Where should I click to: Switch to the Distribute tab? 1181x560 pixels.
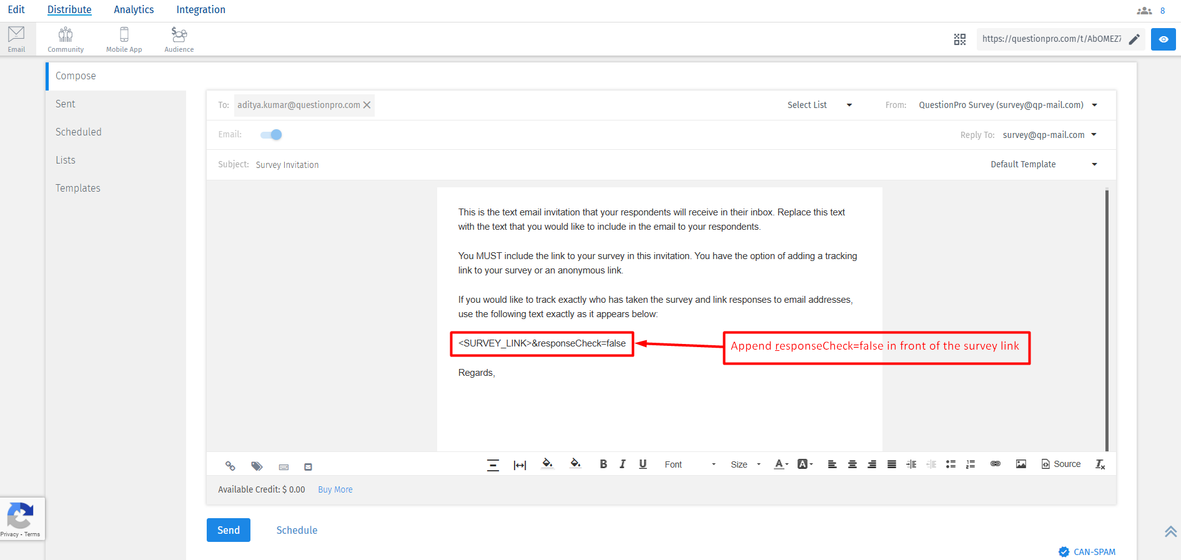69,9
